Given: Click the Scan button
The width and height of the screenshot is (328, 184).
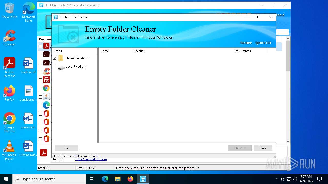Looking at the screenshot, I should pyautogui.click(x=66, y=148).
